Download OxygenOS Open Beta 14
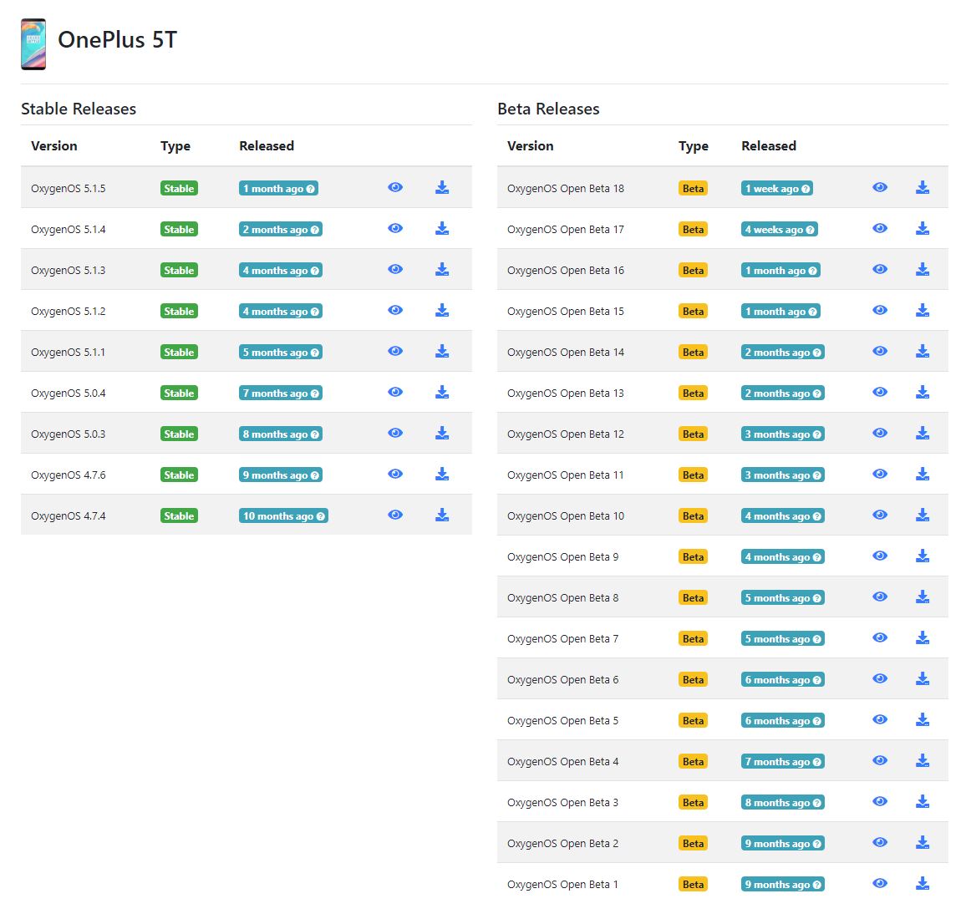966x924 pixels. [923, 351]
